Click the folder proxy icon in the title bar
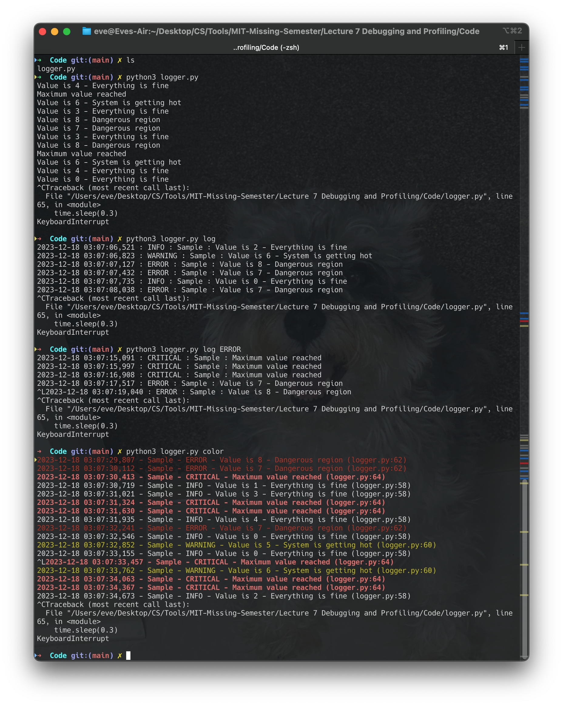This screenshot has width=563, height=706. [x=87, y=31]
